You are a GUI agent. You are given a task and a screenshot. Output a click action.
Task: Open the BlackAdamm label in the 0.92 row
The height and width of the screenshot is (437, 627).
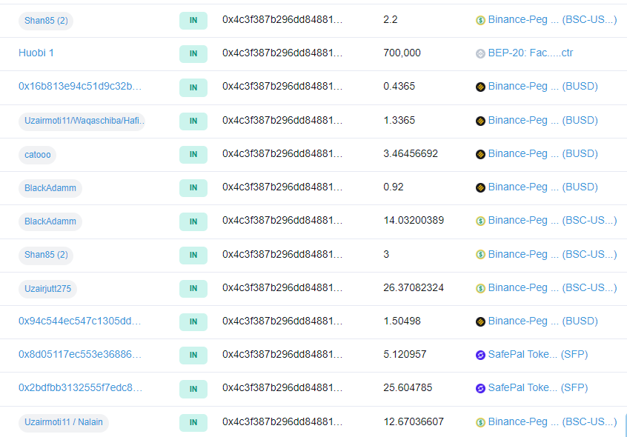pos(50,187)
